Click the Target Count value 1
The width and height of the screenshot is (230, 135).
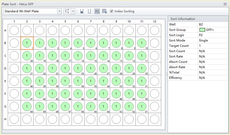pos(200,46)
